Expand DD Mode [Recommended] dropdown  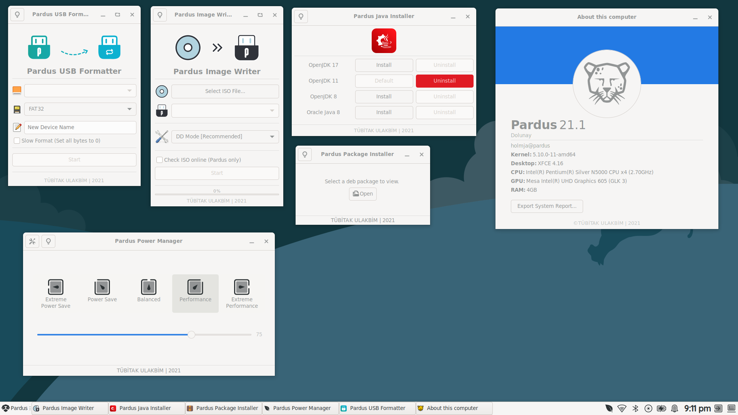[225, 137]
